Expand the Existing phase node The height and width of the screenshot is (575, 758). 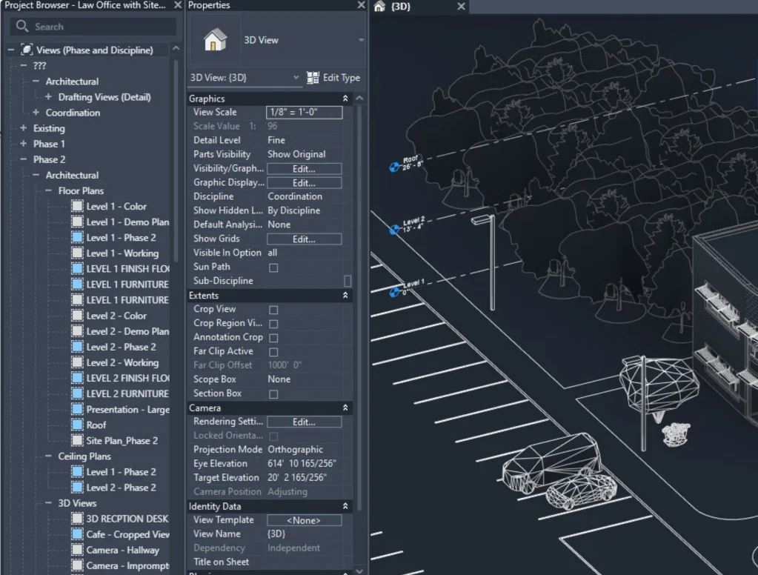click(23, 128)
